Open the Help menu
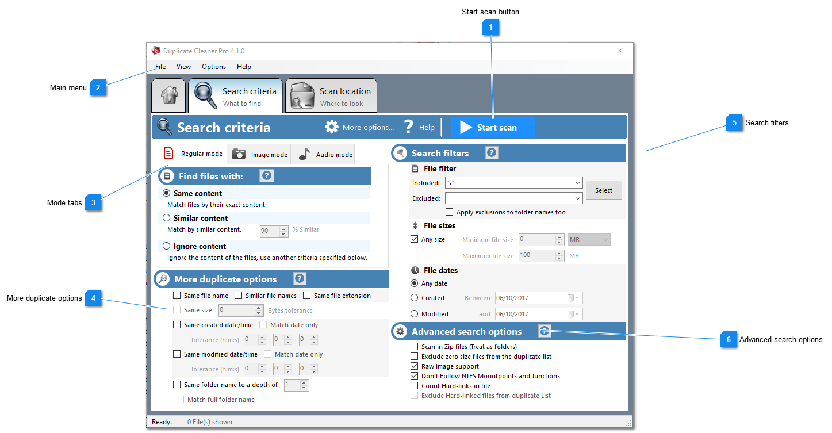 click(x=244, y=67)
